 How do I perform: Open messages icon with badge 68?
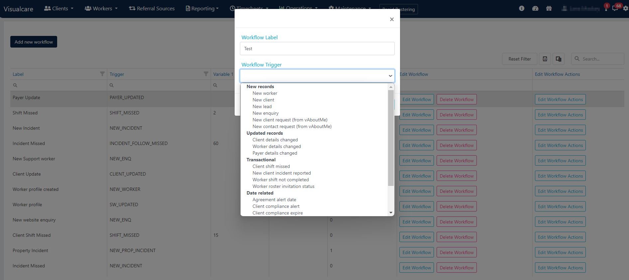pos(616,8)
